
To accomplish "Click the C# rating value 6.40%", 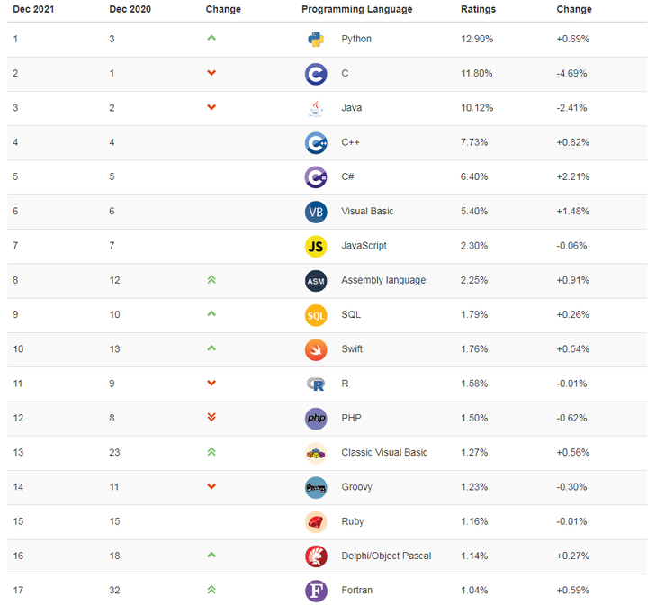I will (476, 176).
